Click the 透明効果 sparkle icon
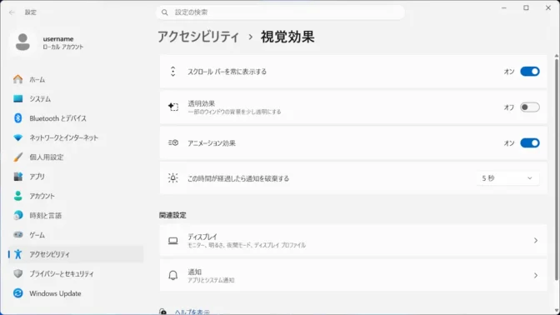The height and width of the screenshot is (315, 560). (173, 107)
